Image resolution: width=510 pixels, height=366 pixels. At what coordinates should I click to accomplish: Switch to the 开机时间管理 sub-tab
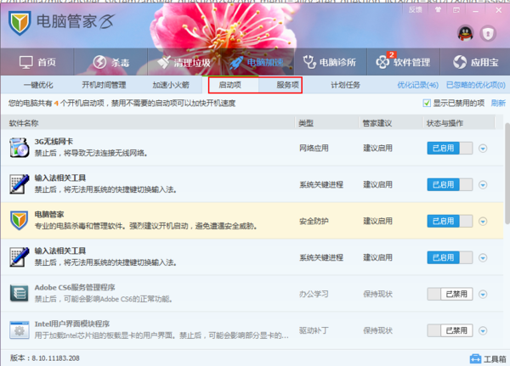(x=104, y=85)
